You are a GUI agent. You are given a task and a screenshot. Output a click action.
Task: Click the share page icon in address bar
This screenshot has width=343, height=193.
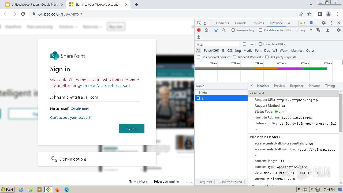tap(301, 14)
